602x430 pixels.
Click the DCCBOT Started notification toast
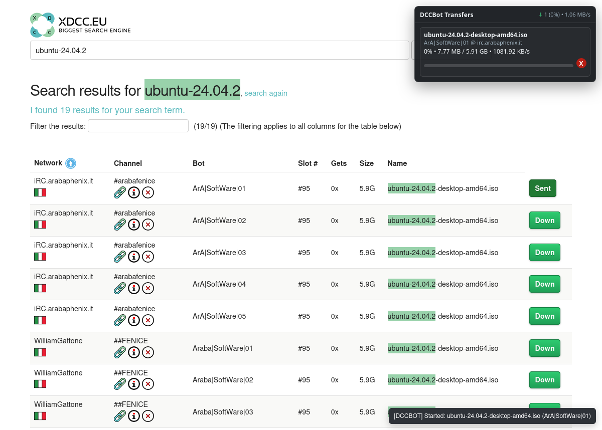point(492,415)
